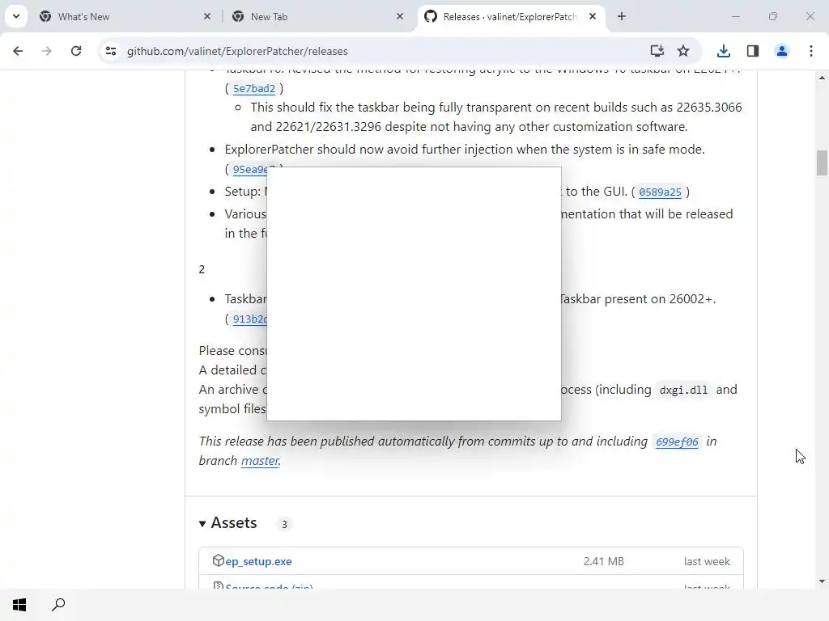The image size is (829, 621).
Task: Reload the current page
Action: 76,51
